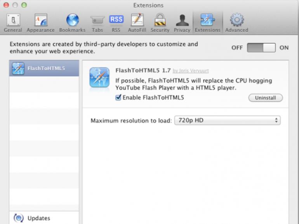Open the Tabs preferences pane
The height and width of the screenshot is (224, 299).
click(x=97, y=23)
